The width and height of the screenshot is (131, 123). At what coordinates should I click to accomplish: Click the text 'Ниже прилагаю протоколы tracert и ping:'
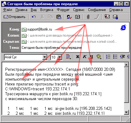42,84
